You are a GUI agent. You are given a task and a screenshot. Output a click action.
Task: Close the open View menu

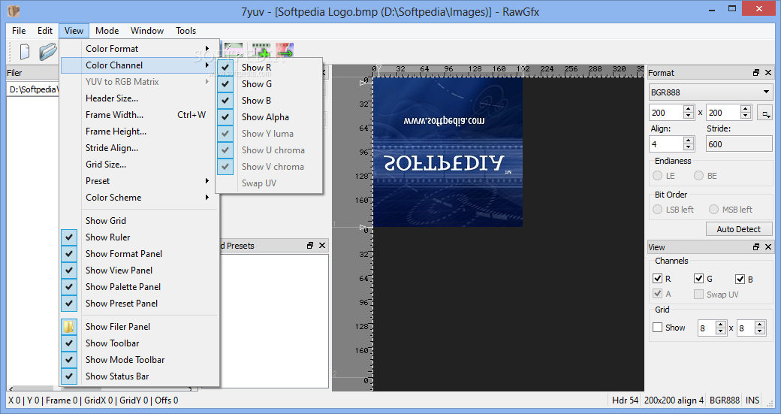[x=74, y=30]
